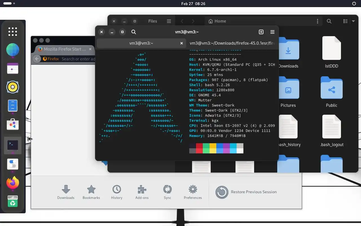Go back in Files window
This screenshot has height=226, width=361.
[182, 21]
